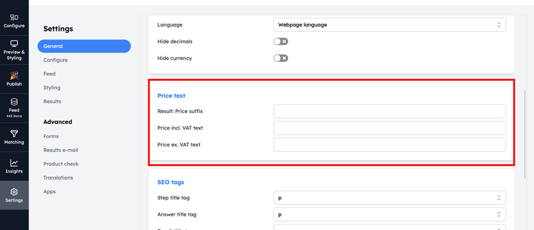Click the Price incl. VAT text field
The width and height of the screenshot is (534, 230).
tap(389, 128)
